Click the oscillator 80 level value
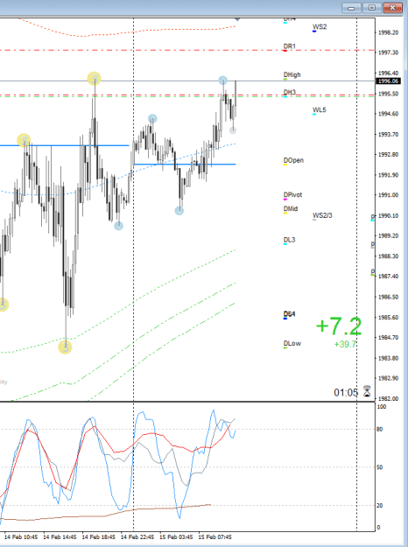Viewport: 408px width, 547px height. tap(379, 430)
